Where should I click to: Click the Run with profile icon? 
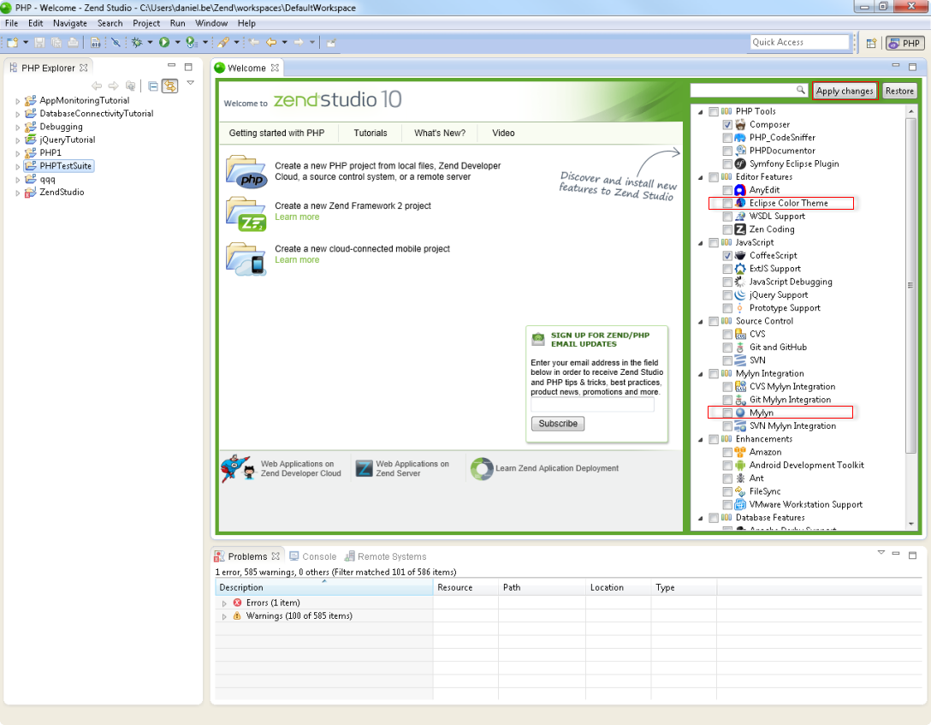(191, 42)
